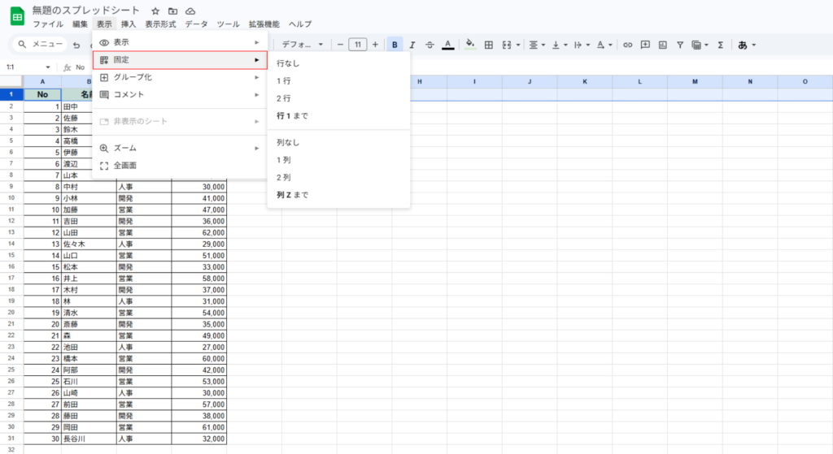Viewport: 833px width, 454px height.
Task: Click the insert link icon
Action: pyautogui.click(x=627, y=45)
